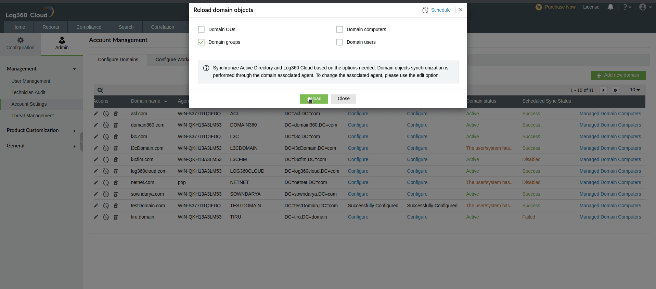Reload objects for testDomain.com row

pos(106,206)
